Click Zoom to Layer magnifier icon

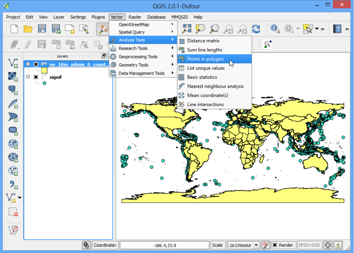(x=214, y=29)
